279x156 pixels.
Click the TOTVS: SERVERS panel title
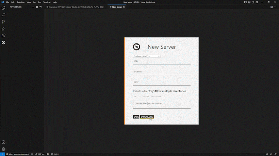[16, 7]
